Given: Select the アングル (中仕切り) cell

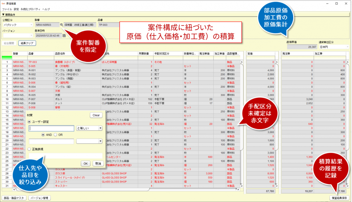Looking at the screenshot, I should (77, 74).
